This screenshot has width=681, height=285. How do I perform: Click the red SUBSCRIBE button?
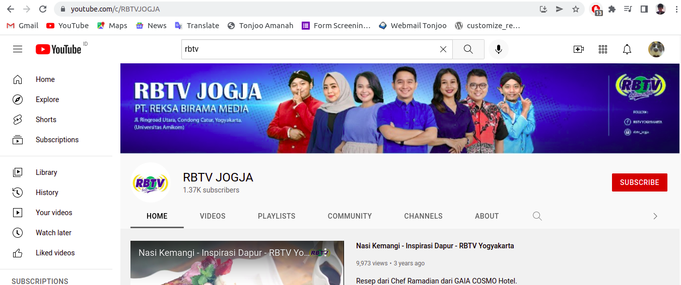coord(640,182)
